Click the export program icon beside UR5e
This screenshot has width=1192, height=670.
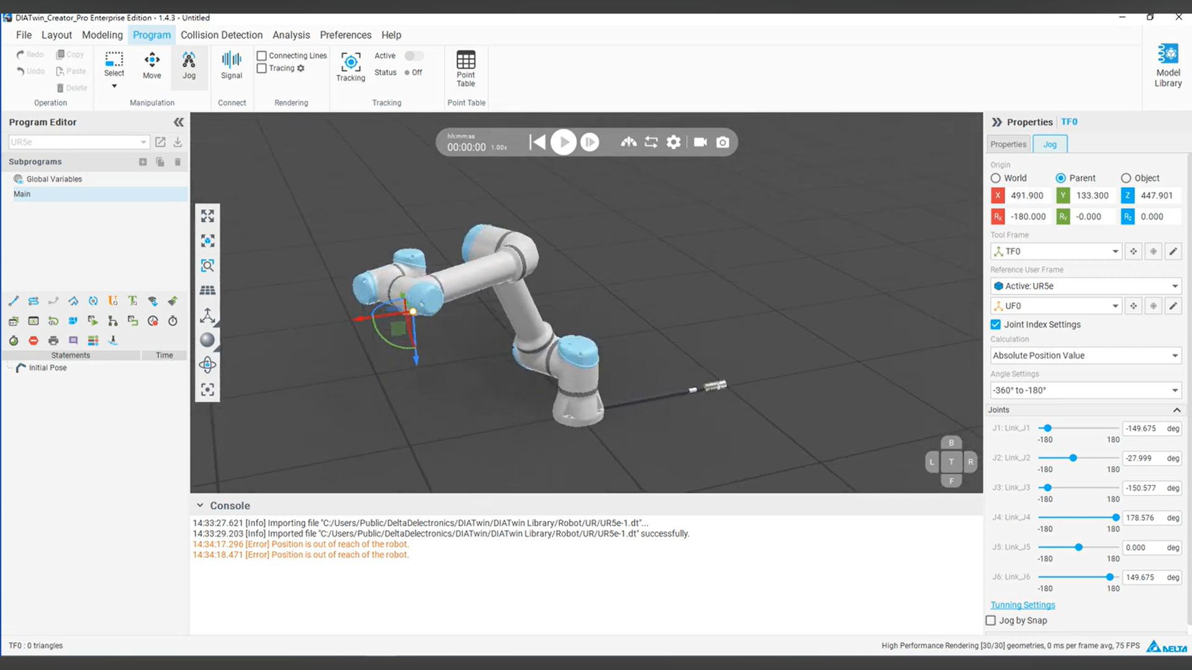point(160,142)
